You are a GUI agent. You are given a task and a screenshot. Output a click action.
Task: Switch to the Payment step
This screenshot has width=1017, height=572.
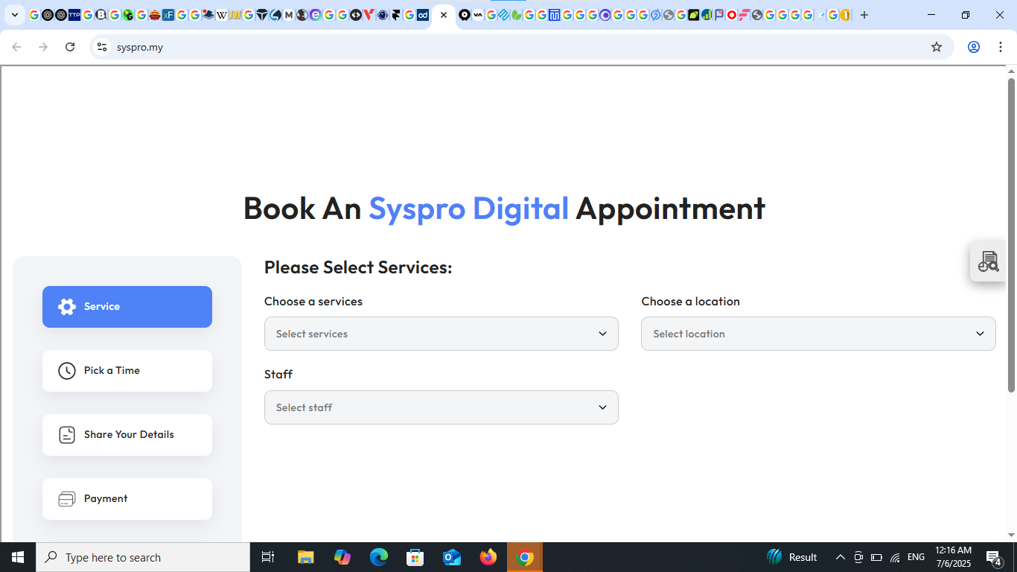click(x=127, y=499)
